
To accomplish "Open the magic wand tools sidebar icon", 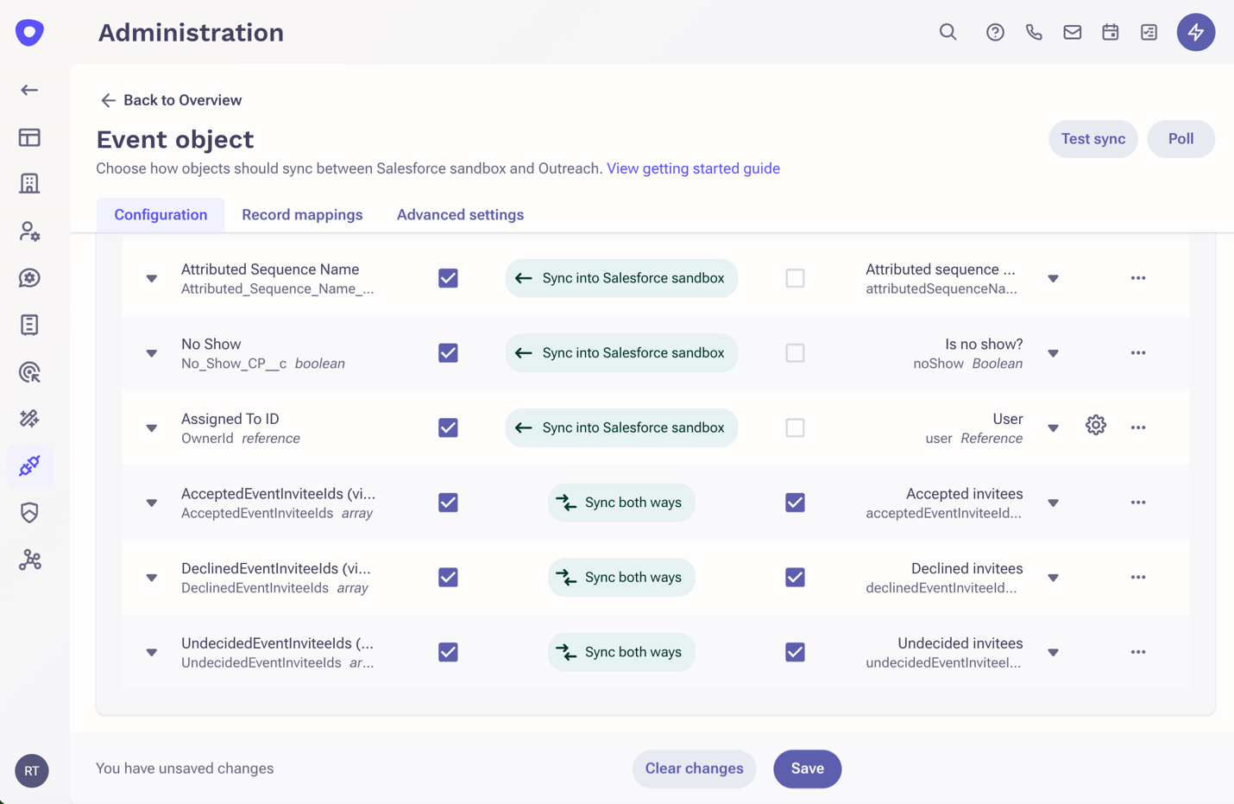I will (29, 419).
